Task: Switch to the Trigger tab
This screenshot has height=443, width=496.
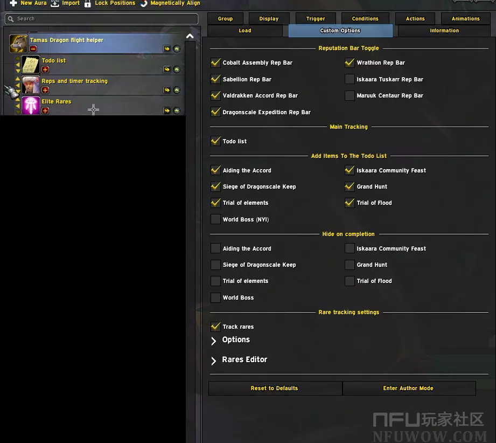Action: 316,18
